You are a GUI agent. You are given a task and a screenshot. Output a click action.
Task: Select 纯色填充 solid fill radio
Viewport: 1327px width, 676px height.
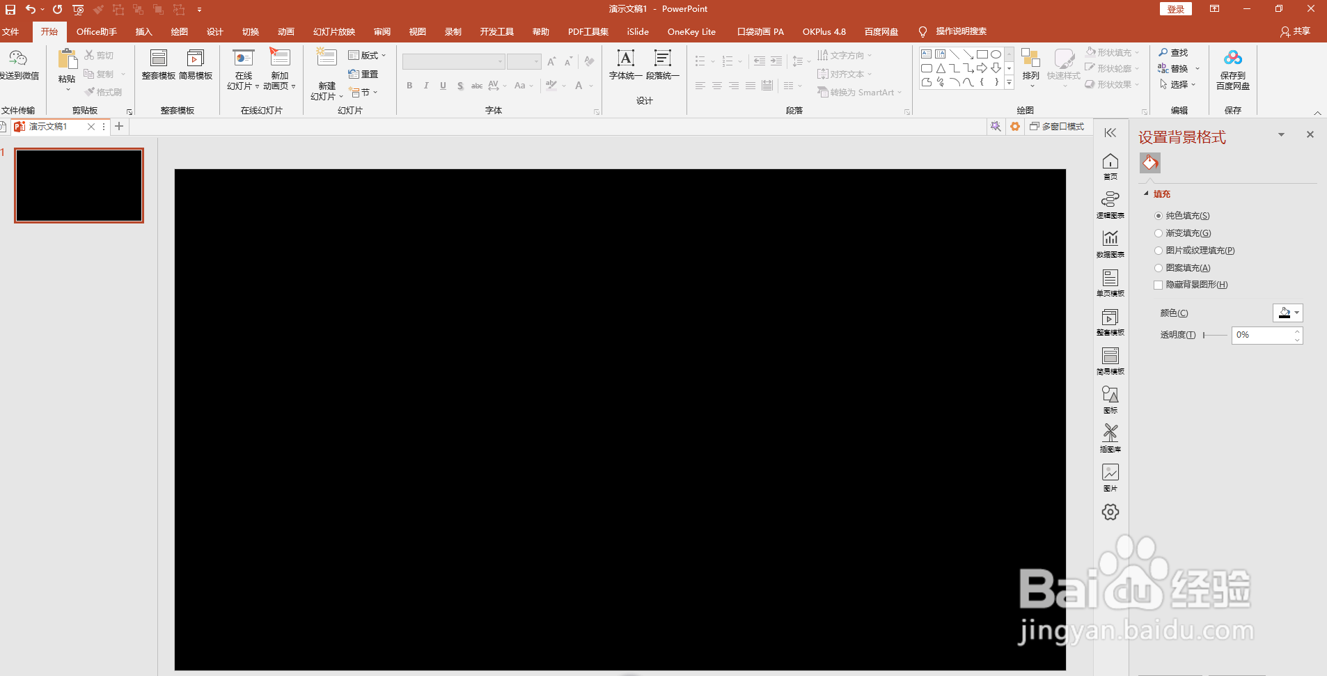[1159, 216]
